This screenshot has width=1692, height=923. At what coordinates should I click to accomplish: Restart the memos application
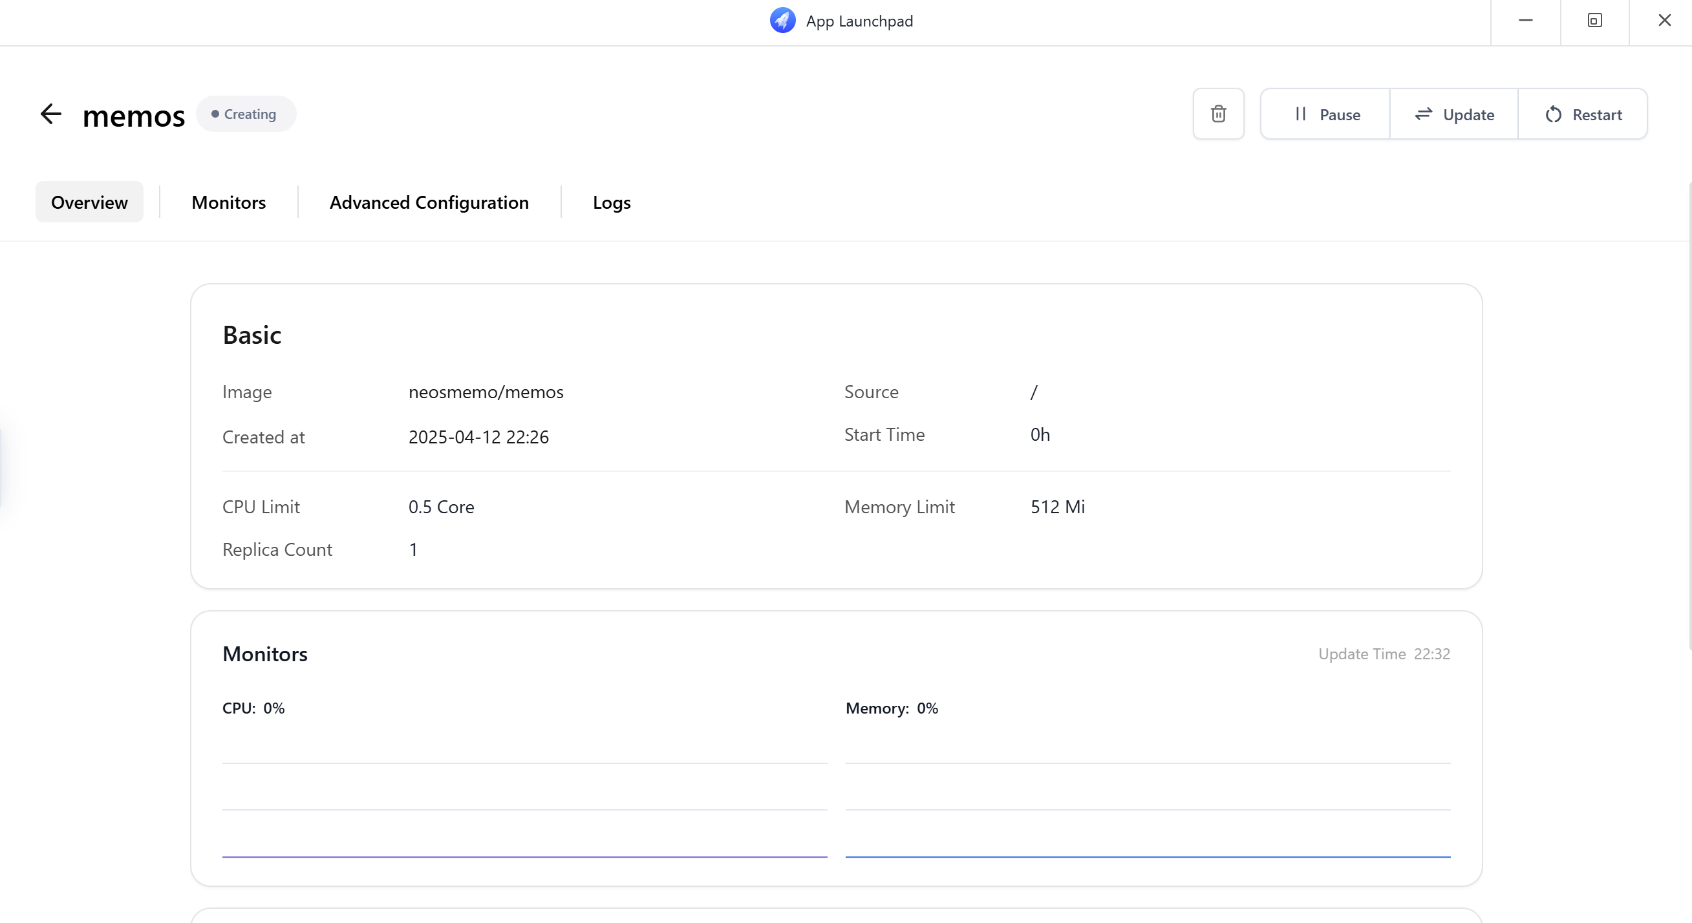(x=1583, y=114)
